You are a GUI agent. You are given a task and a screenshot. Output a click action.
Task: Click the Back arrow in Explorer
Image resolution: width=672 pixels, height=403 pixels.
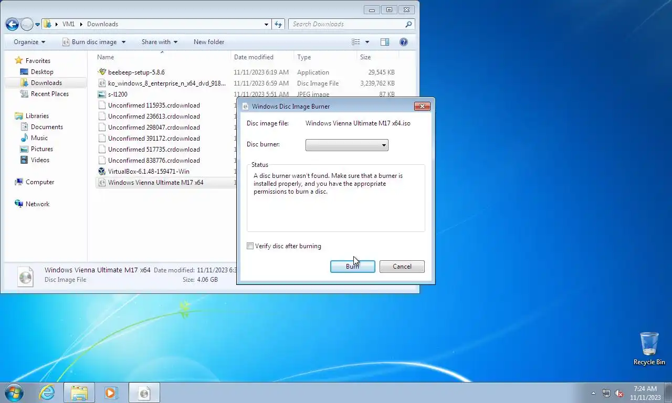coord(13,24)
